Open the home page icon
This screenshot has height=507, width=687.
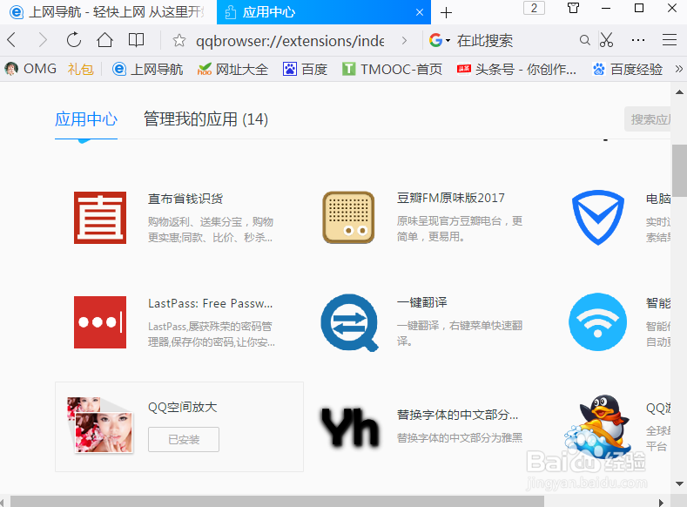tap(104, 40)
